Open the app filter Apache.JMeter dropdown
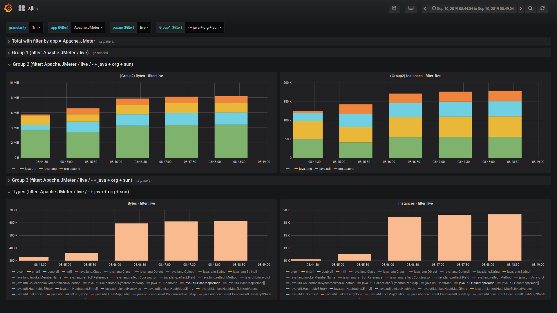 (x=88, y=28)
